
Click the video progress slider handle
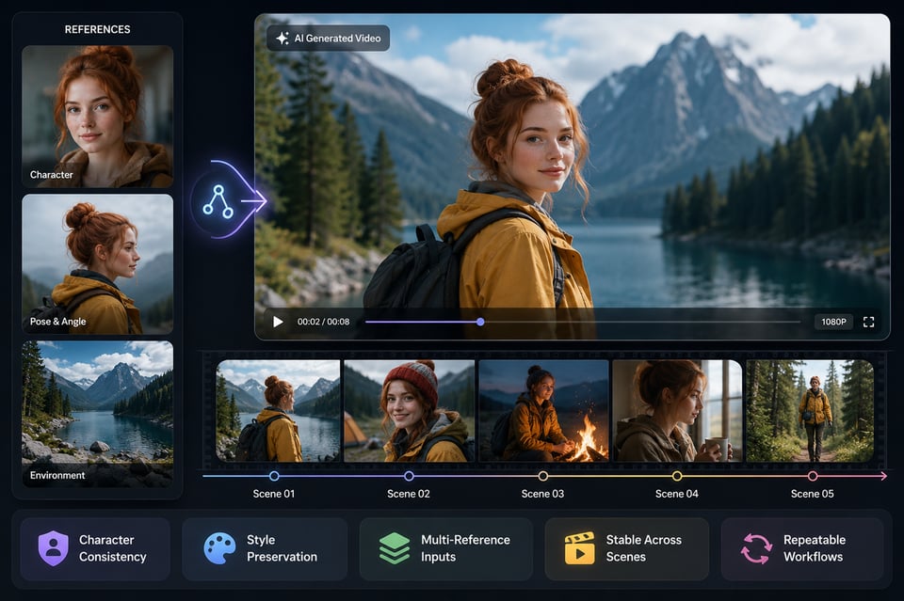click(480, 322)
